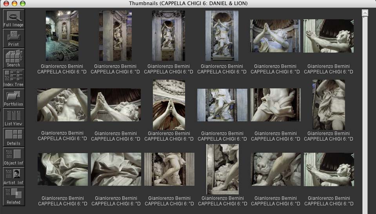This screenshot has width=376, height=214.
Task: Select fifth first-row thumbnail, praying upper body
Action: click(x=275, y=36)
